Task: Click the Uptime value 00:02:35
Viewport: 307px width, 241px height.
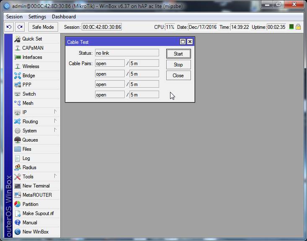Action: 276,27
